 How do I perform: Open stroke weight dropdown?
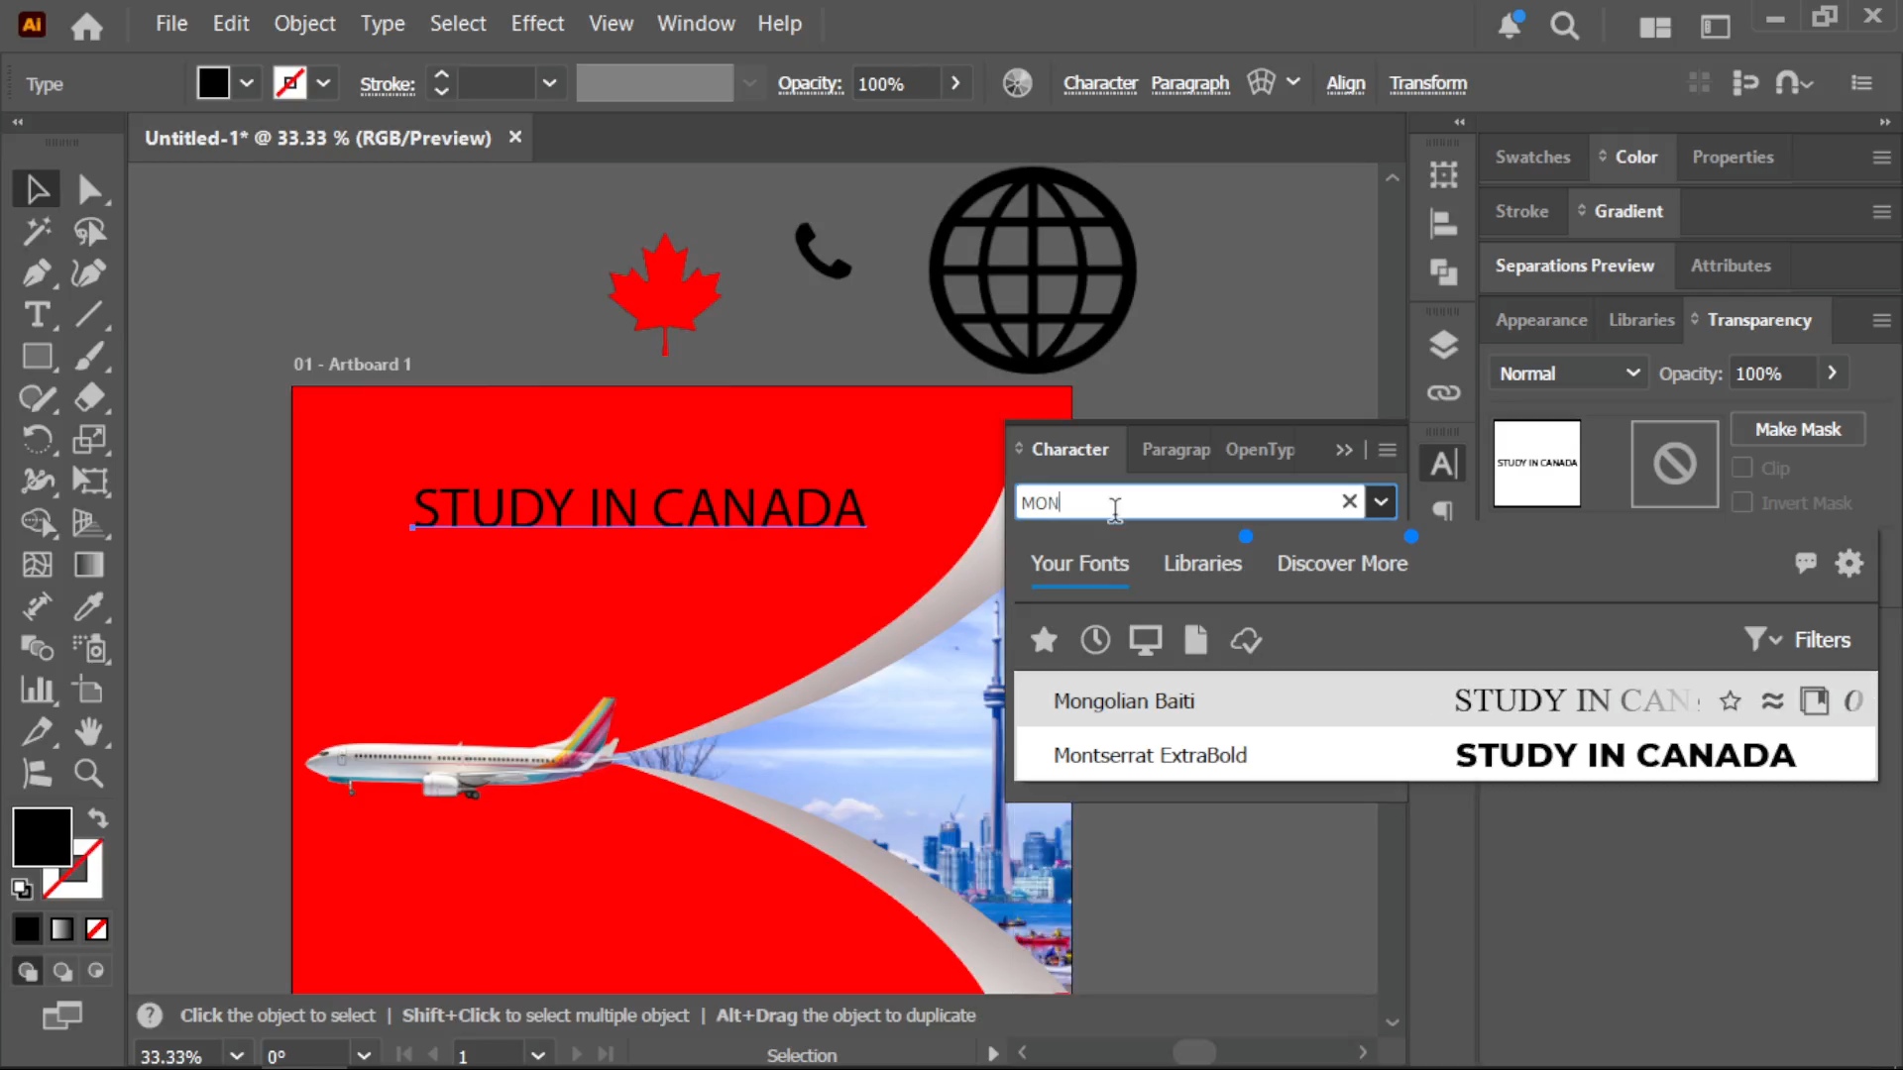tap(549, 83)
